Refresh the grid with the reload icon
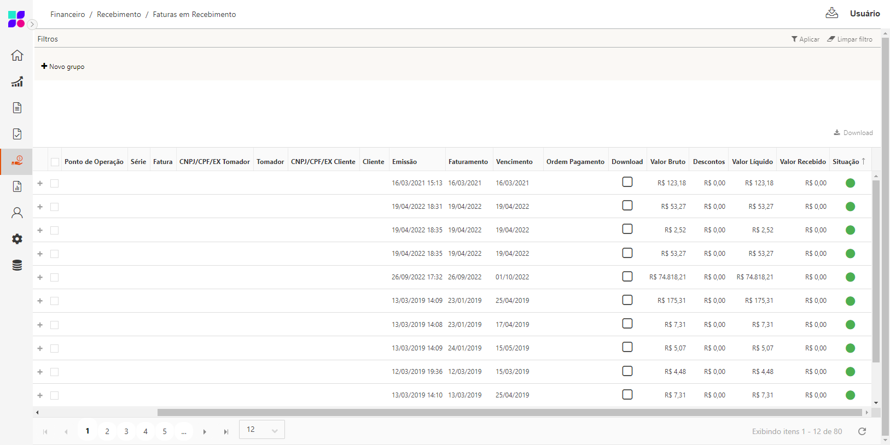The width and height of the screenshot is (890, 445). (x=862, y=431)
